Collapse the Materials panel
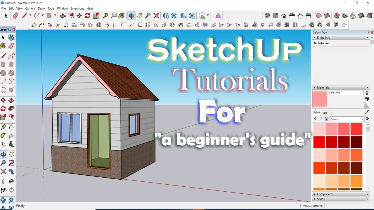 (315, 87)
